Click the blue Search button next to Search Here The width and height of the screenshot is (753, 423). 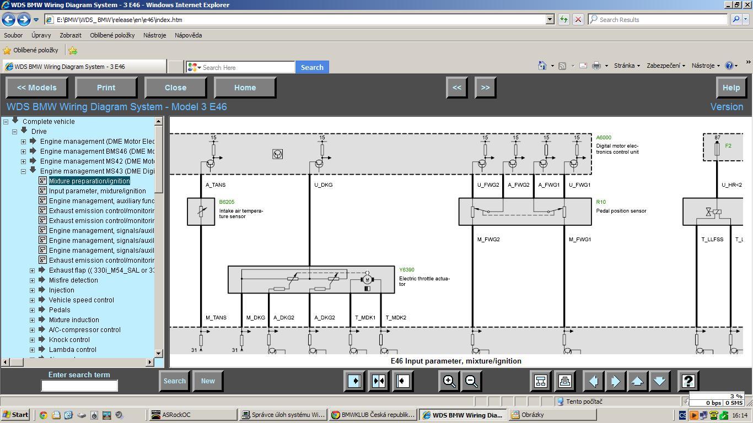pos(312,67)
